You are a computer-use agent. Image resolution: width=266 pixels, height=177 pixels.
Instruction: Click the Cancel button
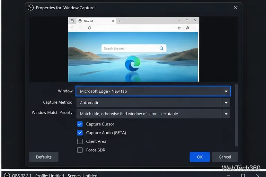pyautogui.click(x=225, y=157)
